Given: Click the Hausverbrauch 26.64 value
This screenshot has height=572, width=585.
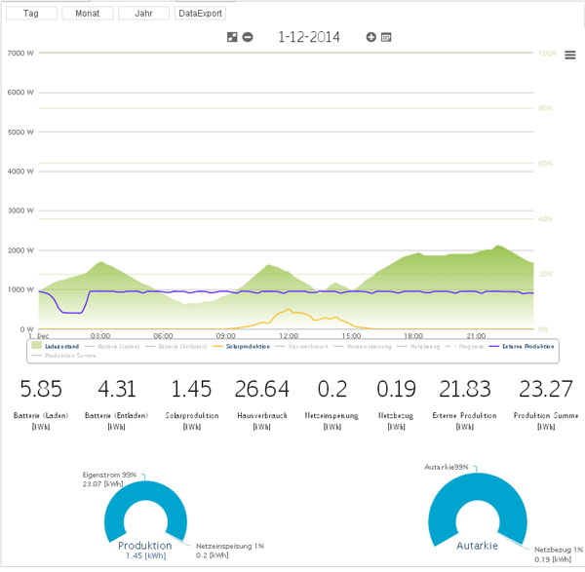Looking at the screenshot, I should [x=262, y=390].
